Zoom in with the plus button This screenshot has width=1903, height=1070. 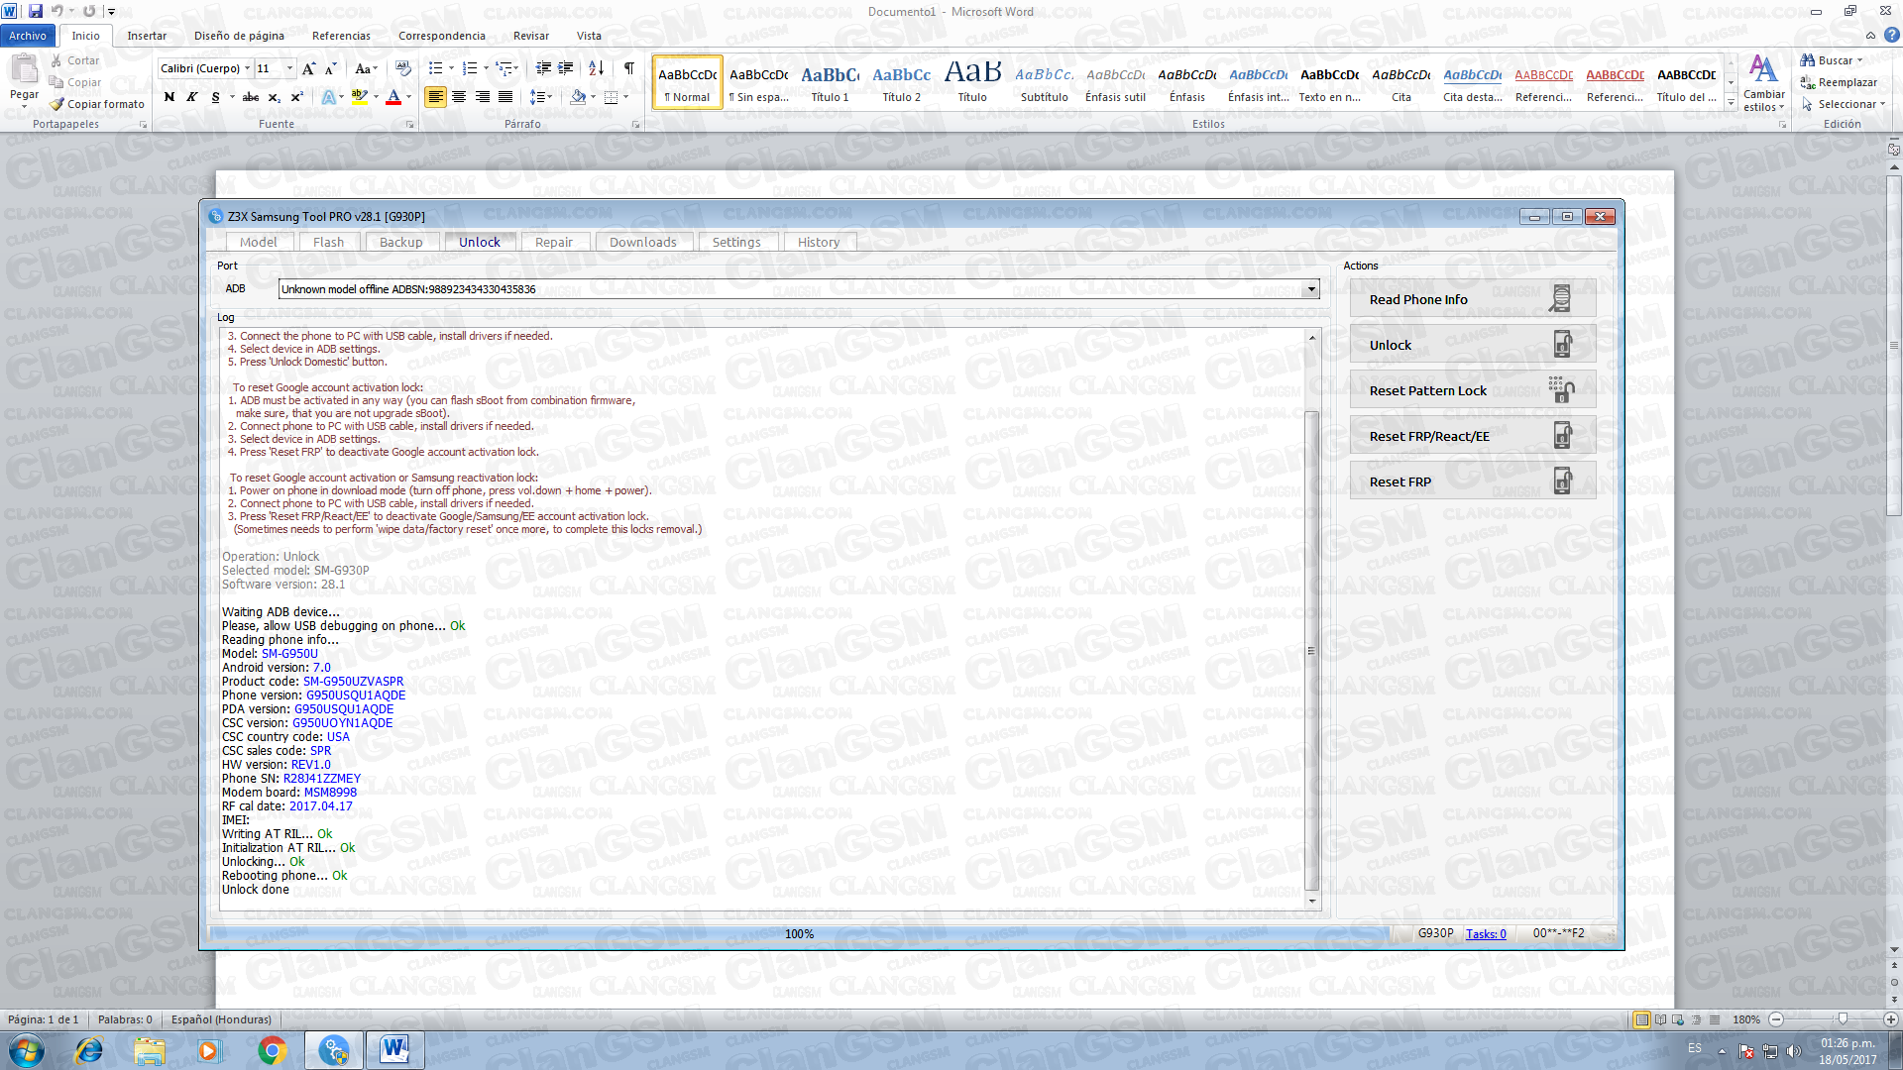pyautogui.click(x=1890, y=1019)
